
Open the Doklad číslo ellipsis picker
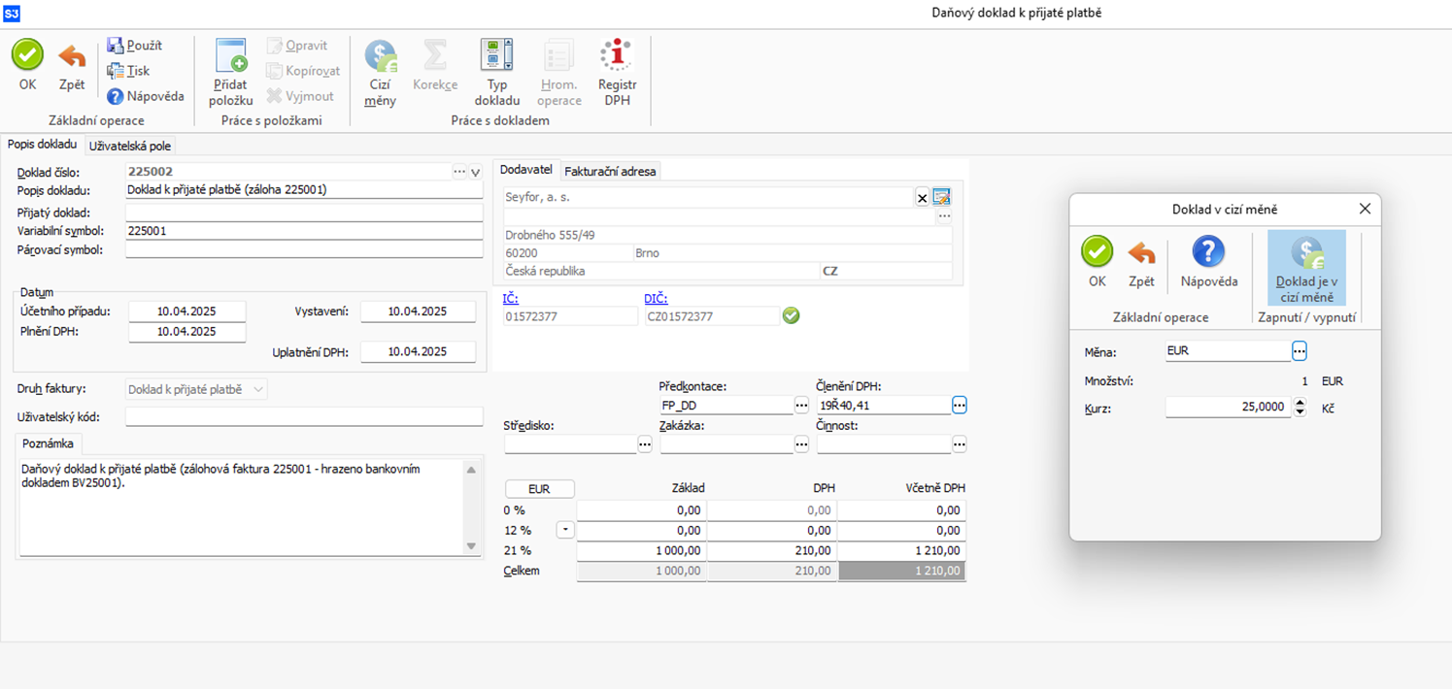coord(459,172)
